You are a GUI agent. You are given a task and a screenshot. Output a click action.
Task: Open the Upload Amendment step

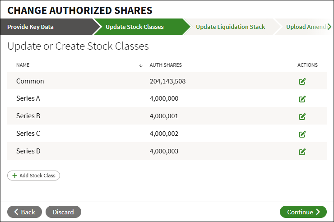tap(306, 27)
